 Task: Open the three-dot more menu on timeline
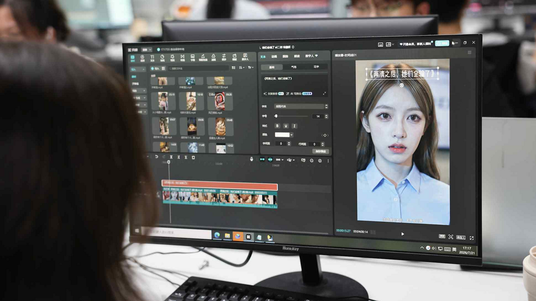tap(328, 161)
